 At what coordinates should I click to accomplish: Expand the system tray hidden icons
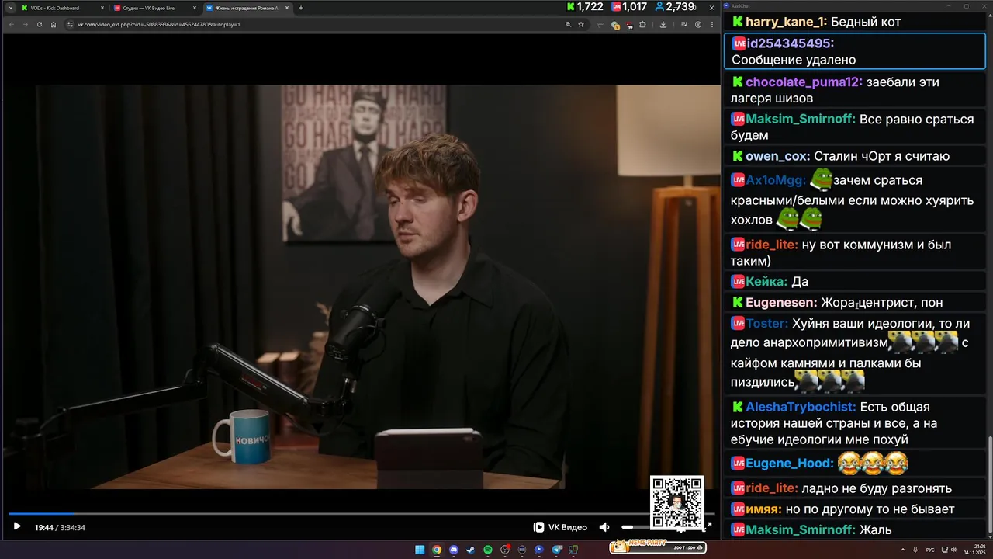tap(903, 550)
